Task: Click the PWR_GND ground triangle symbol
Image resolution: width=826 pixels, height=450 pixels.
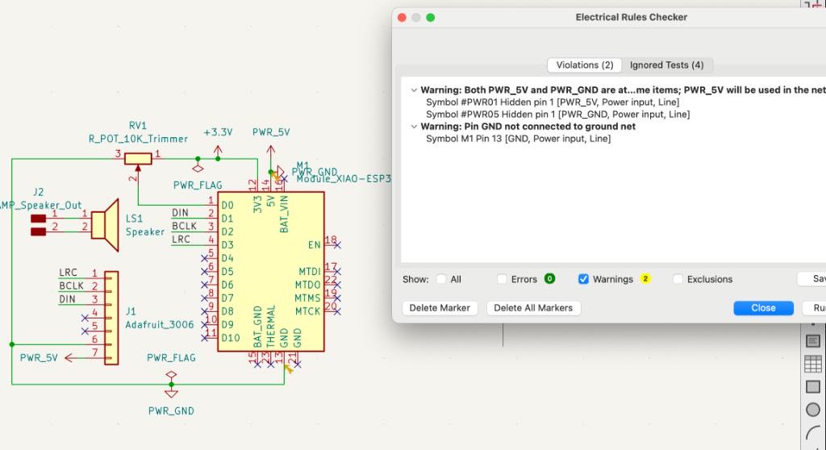Action: [171, 393]
